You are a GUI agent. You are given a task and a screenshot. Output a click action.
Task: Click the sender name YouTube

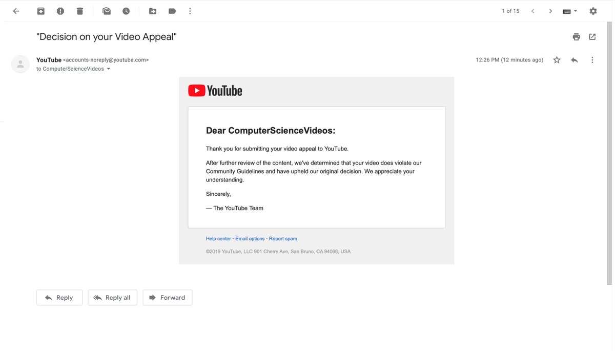click(x=49, y=60)
